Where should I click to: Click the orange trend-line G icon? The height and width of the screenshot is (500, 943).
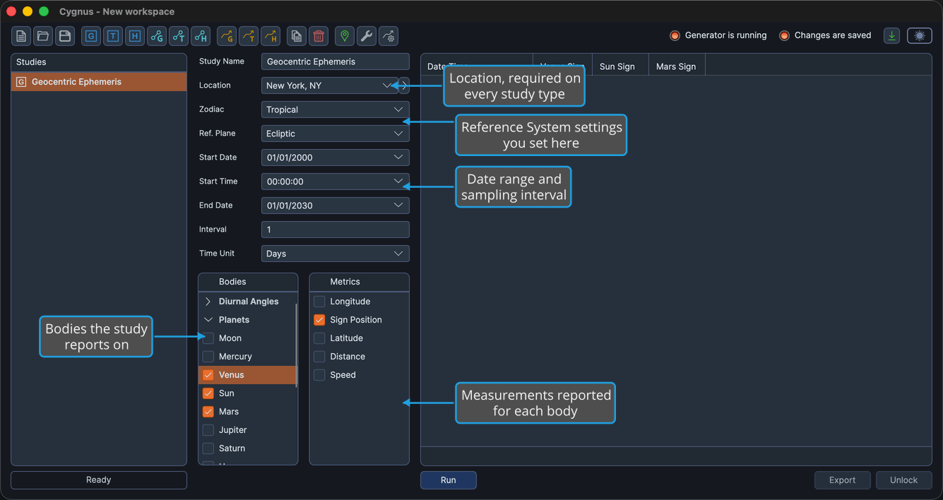pyautogui.click(x=227, y=36)
